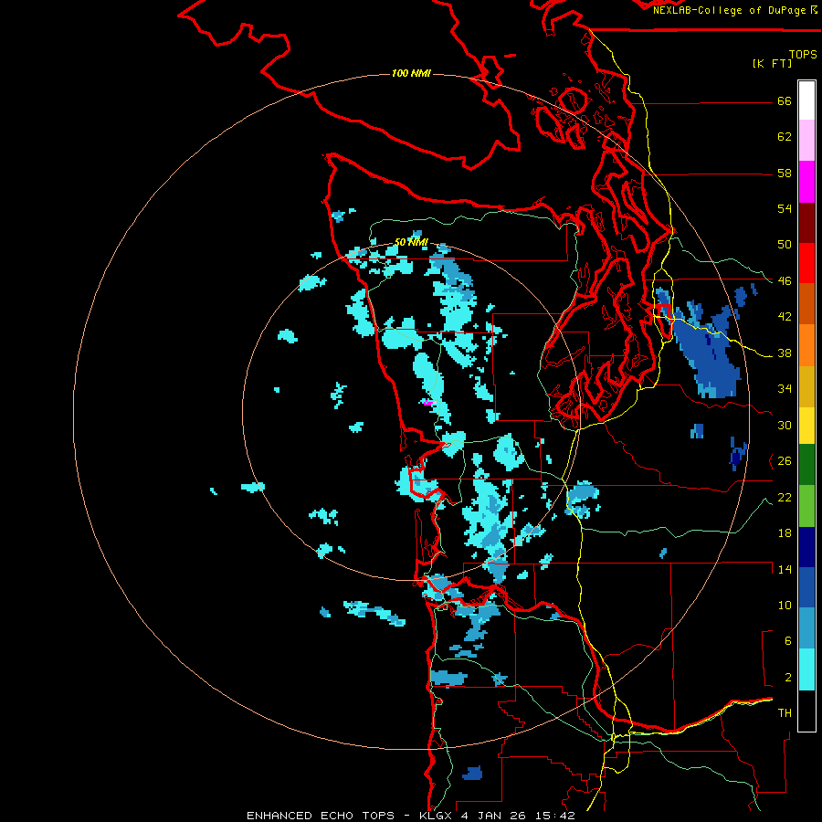The image size is (822, 822).
Task: Select the dark red 54 kft swatch
Action: point(806,222)
